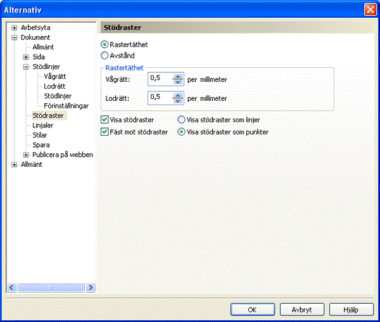This screenshot has height=322, width=380.
Task: Expand Publicera på webben node
Action: coord(26,155)
